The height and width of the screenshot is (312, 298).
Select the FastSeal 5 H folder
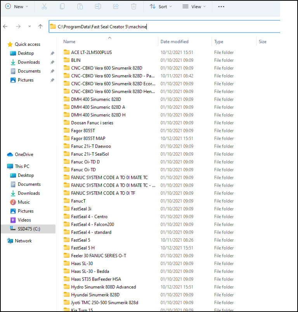click(x=83, y=248)
